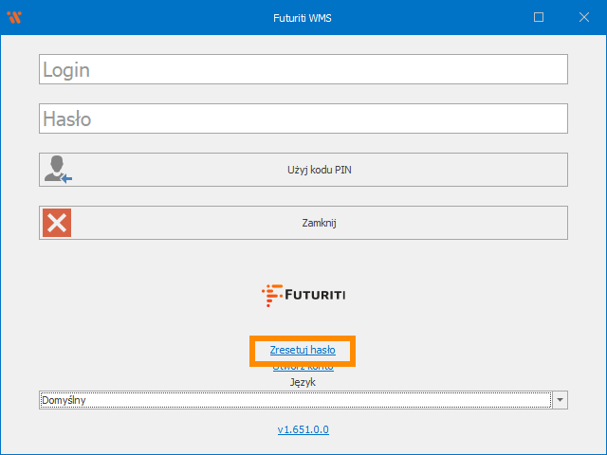Click the Futuriti WMS title bar text
607x455 pixels.
[303, 17]
